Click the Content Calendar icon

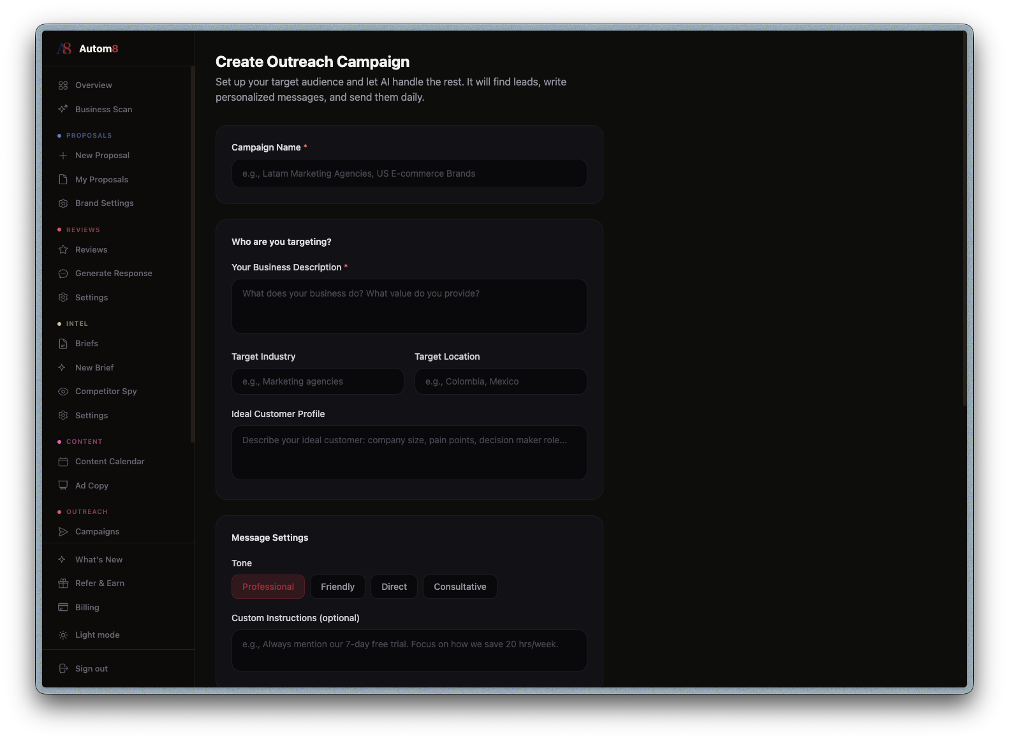pyautogui.click(x=63, y=462)
